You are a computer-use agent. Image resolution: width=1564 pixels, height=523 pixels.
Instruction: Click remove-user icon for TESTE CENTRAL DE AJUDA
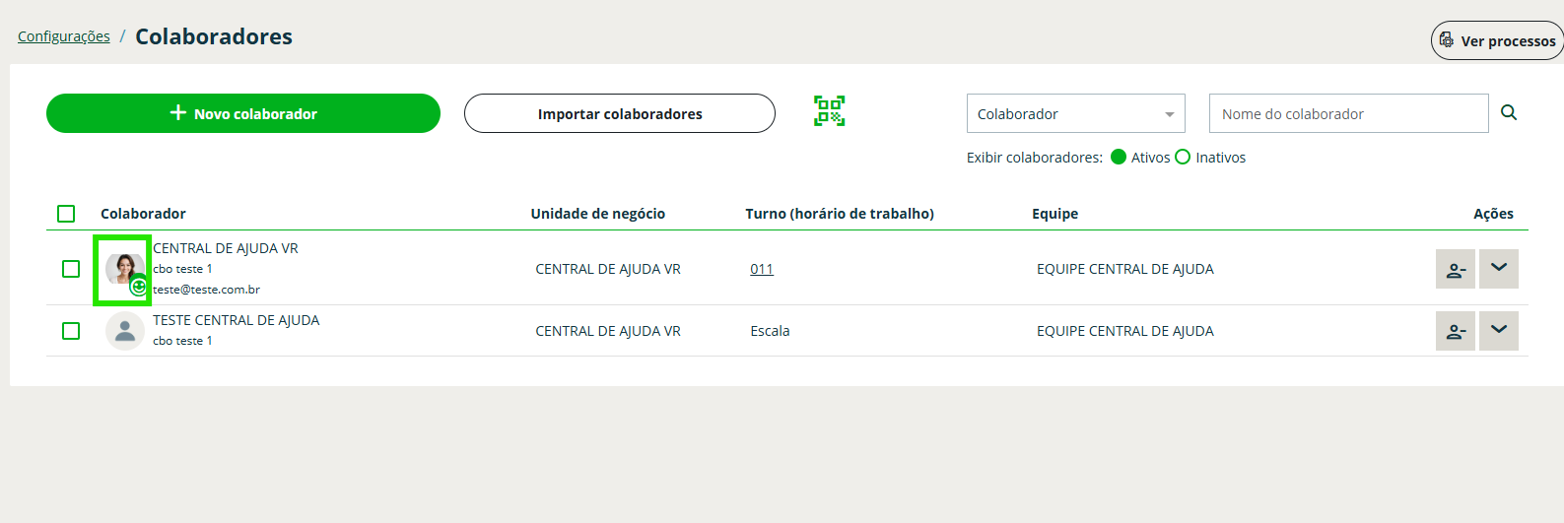click(x=1455, y=331)
